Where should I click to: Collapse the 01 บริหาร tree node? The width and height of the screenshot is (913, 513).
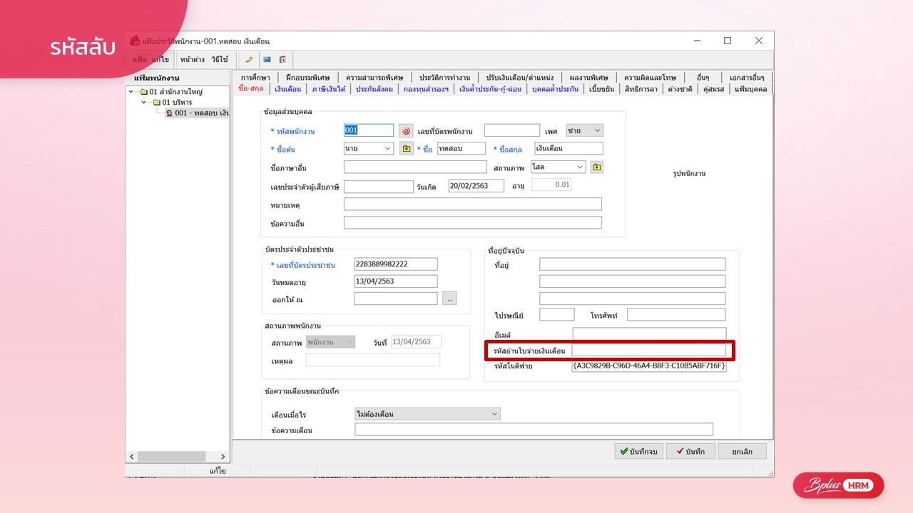[144, 102]
